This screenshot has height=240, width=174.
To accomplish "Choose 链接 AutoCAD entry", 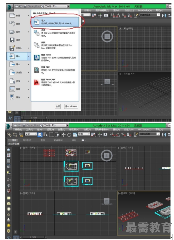I will 55,82.
